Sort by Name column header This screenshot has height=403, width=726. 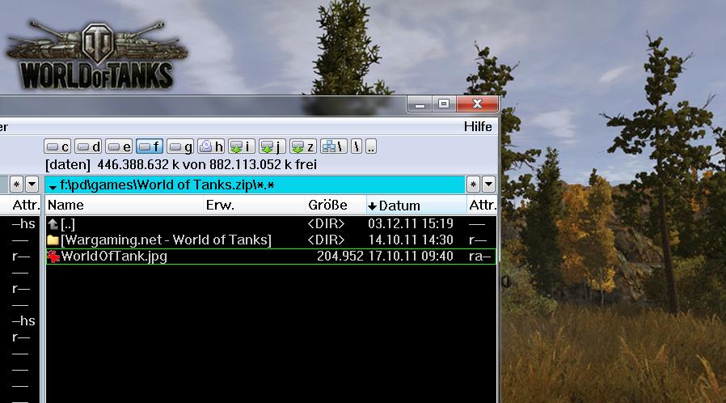pos(124,206)
